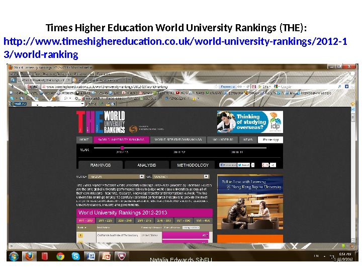Open the Times Higher Education URL link in slide
This screenshot has width=362, height=272.
tap(175, 48)
